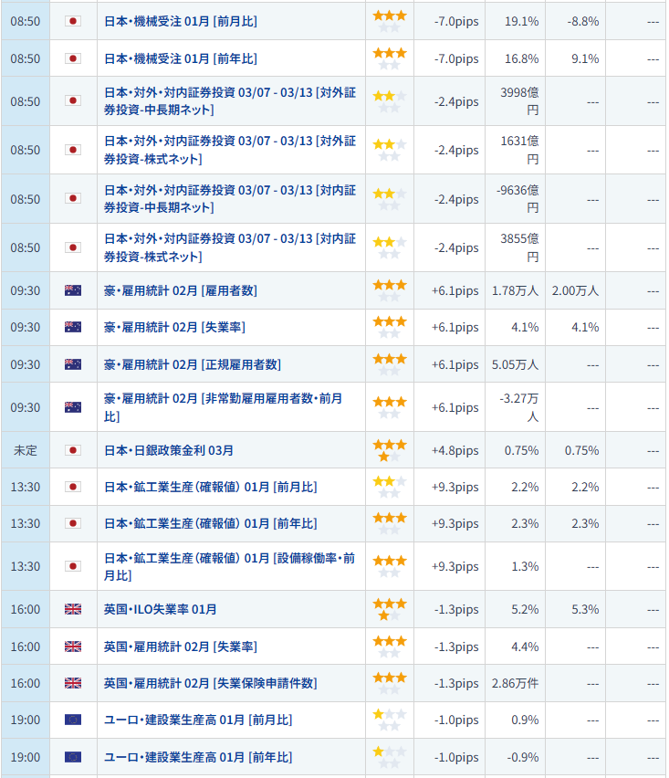Click the 未定 time cell
Screen dimensions: 669x778
click(25, 450)
